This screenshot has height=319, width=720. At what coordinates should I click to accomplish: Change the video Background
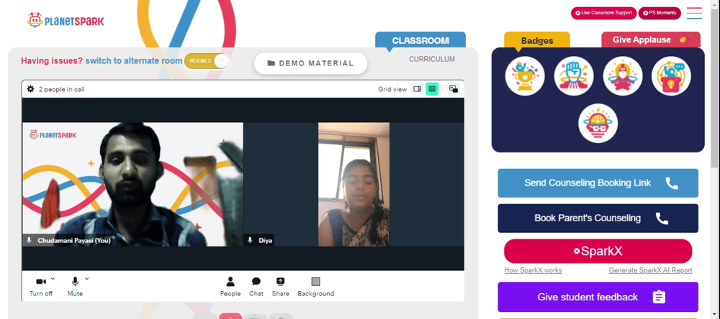[x=316, y=287]
